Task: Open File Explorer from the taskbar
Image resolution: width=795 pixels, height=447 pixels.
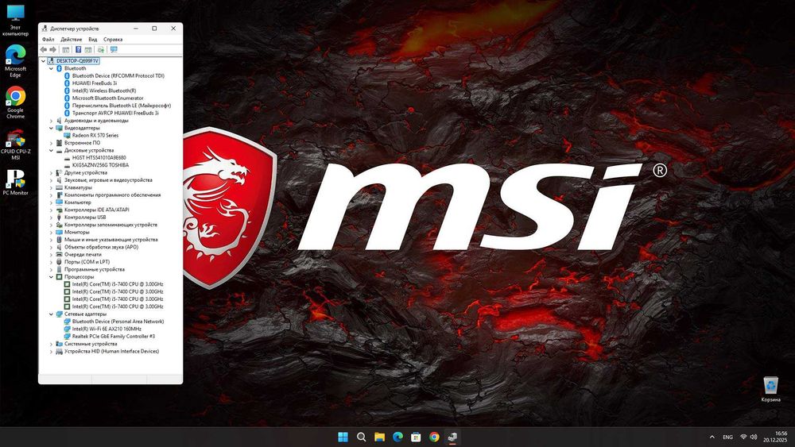Action: coord(379,437)
